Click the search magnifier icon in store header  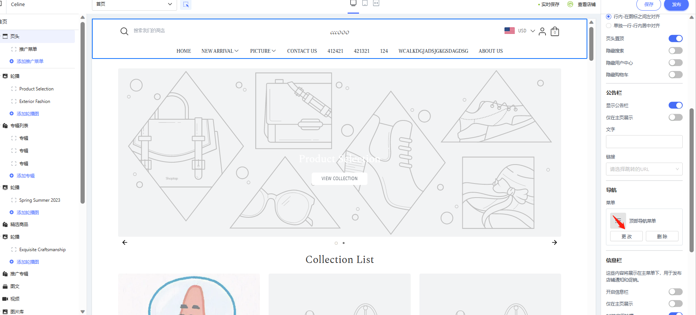coord(124,31)
